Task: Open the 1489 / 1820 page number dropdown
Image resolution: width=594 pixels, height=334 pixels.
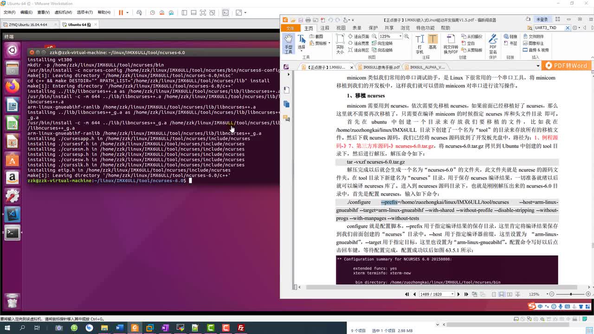Action: click(452, 294)
